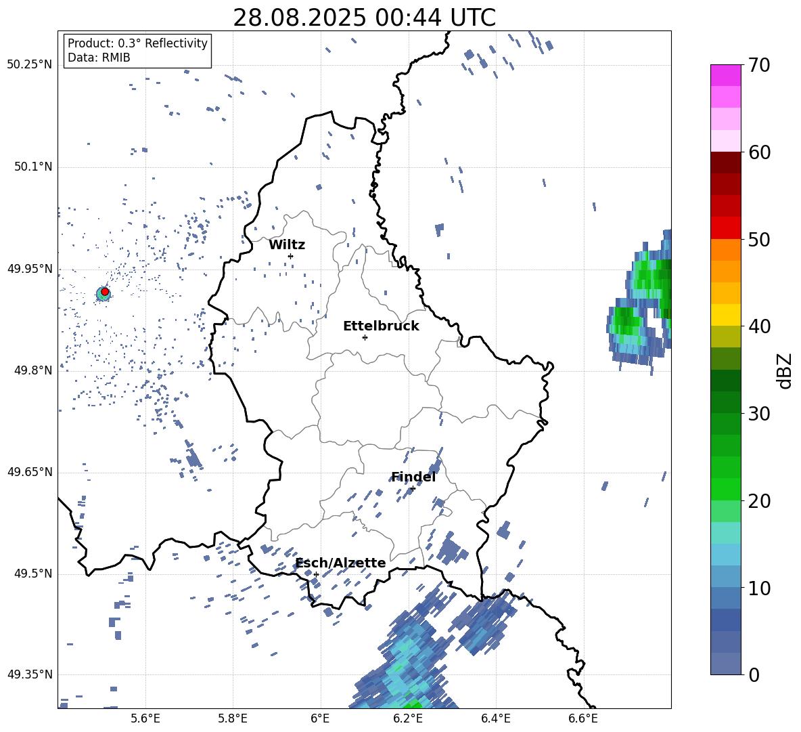This screenshot has width=801, height=732.
Task: Click the 6.4°E longitude label
Action: [x=495, y=718]
